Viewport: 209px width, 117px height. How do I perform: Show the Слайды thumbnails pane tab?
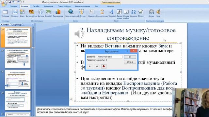(x=5, y=25)
